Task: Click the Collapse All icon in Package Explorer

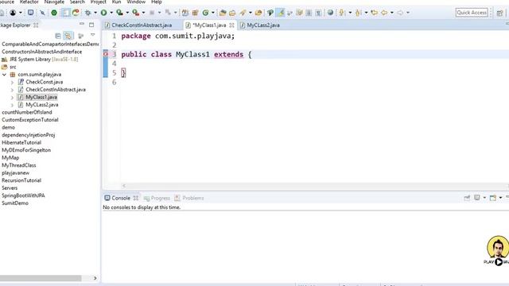Action: pos(58,36)
